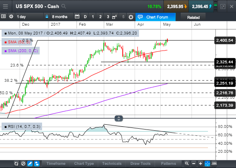Select the RSI (14) indicator label
236x168 pixels.
click(22, 127)
